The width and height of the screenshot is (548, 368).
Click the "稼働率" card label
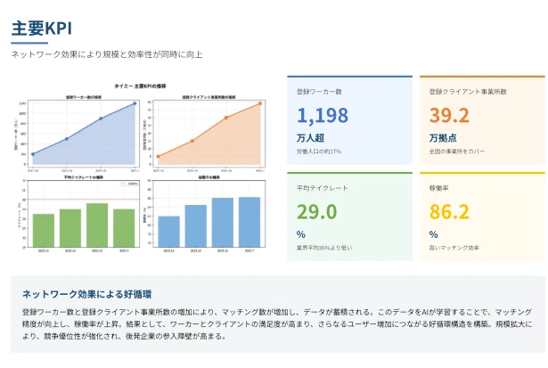point(439,188)
